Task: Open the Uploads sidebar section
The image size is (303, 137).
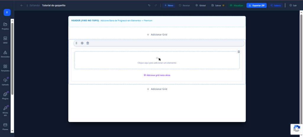Action: point(5,82)
